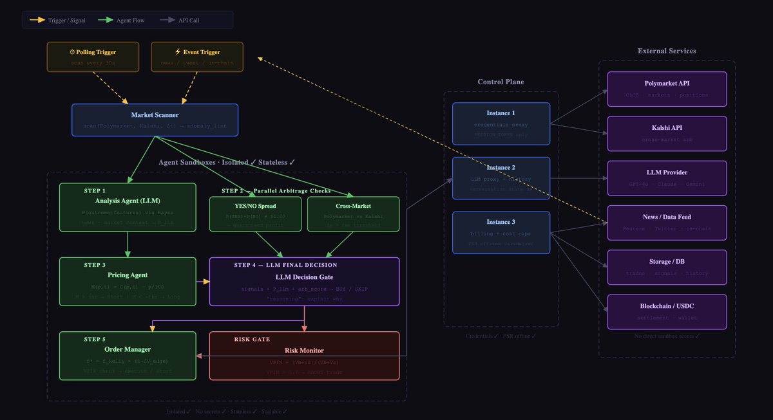773x420 pixels.
Task: Select the Analysis Agent (LLM) box
Action: 128,207
